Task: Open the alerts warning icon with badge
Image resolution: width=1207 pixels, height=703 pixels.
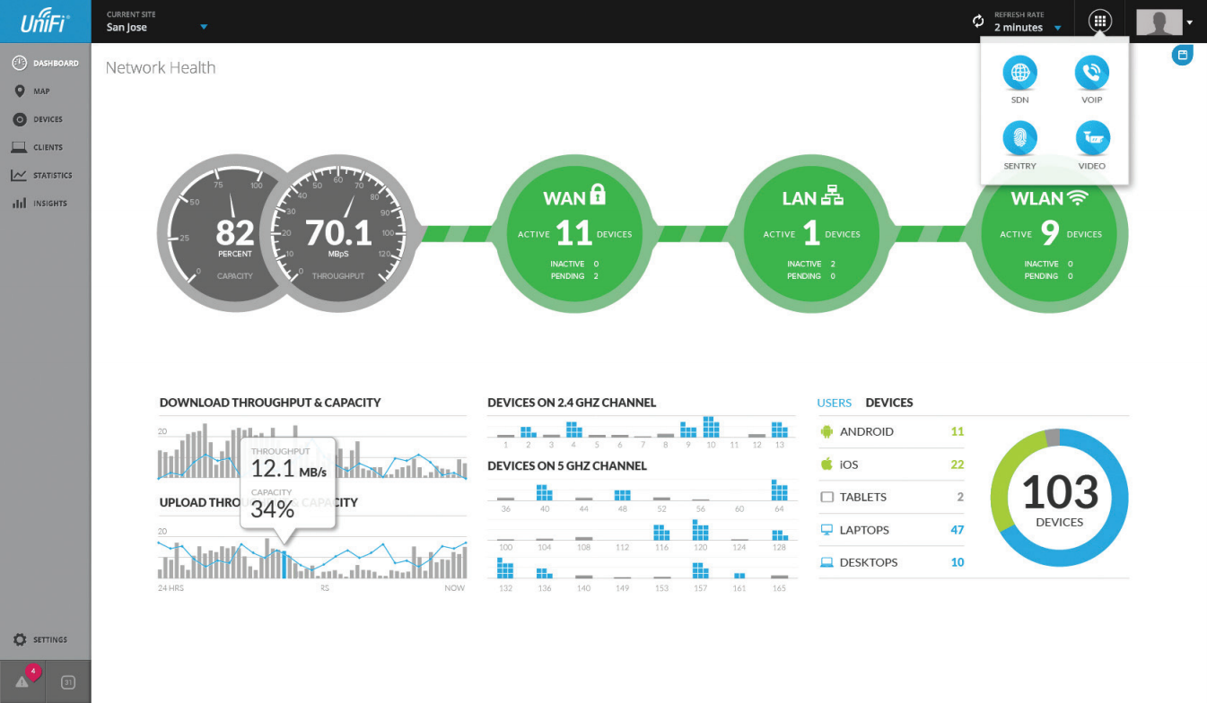Action: click(x=22, y=681)
